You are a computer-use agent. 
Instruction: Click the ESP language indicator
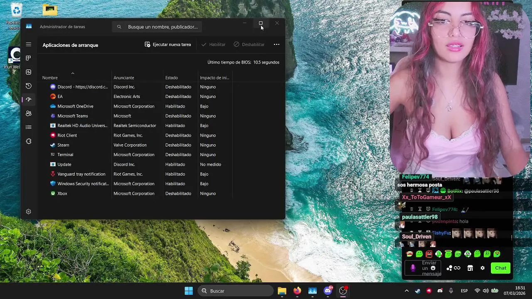pos(464,291)
